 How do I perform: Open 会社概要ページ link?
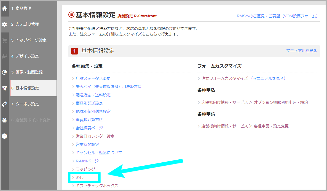[89, 128]
